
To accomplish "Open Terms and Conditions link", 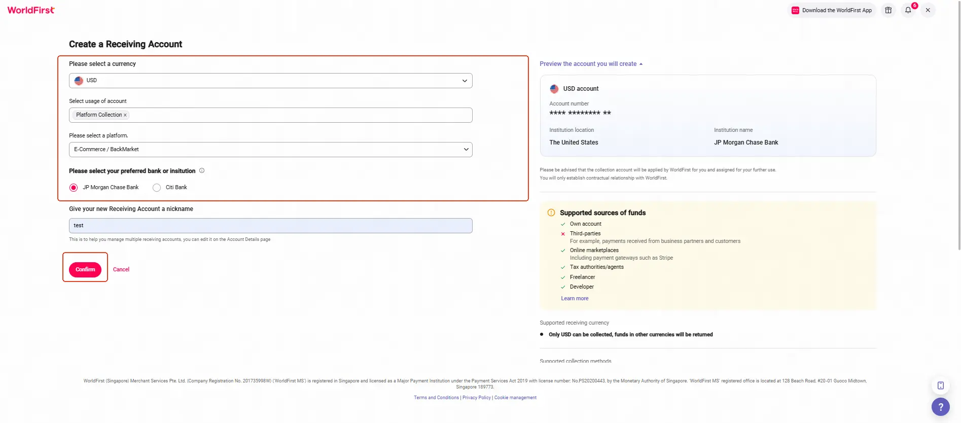I will (x=436, y=398).
